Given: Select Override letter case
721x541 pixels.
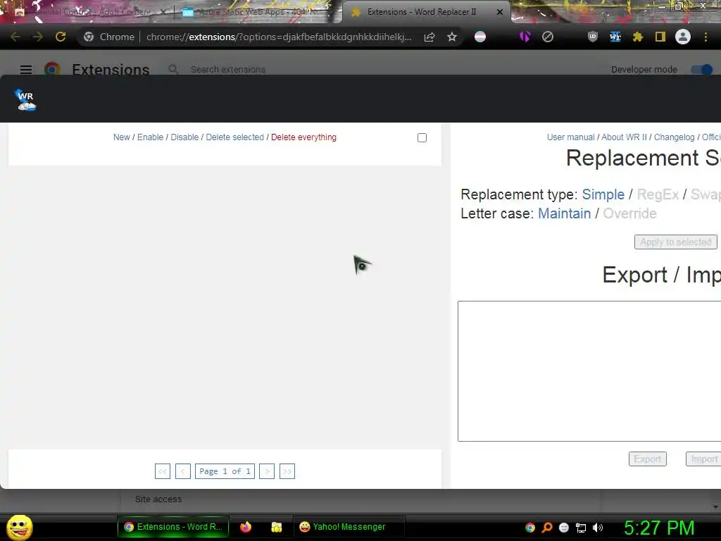Looking at the screenshot, I should coord(629,213).
